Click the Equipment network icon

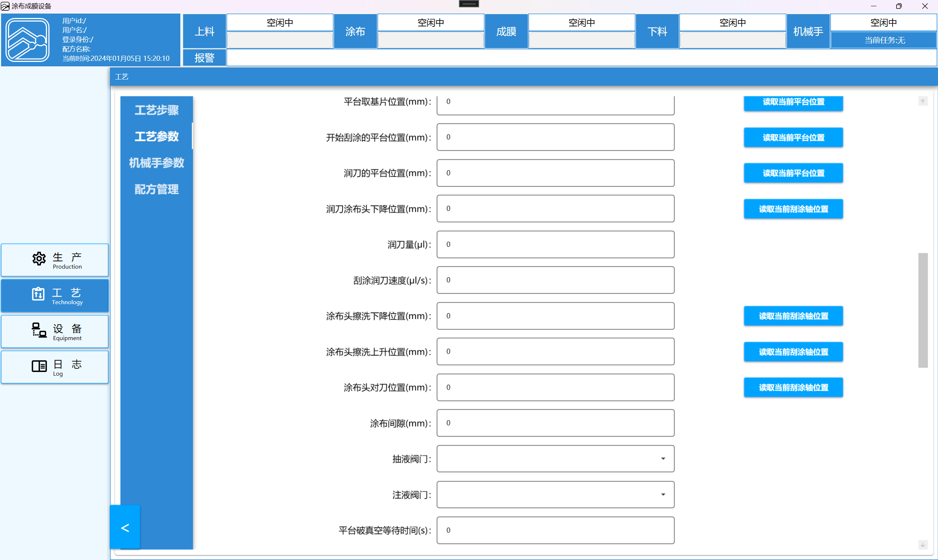point(39,330)
